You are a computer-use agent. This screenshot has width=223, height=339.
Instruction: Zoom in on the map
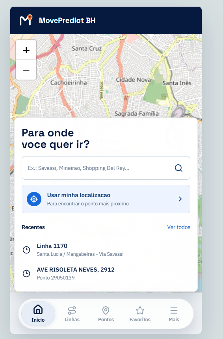[26, 50]
